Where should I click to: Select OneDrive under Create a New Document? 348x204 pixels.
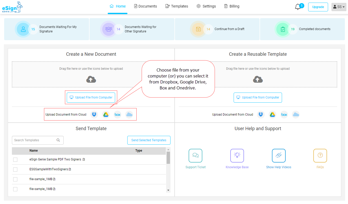tap(129, 115)
